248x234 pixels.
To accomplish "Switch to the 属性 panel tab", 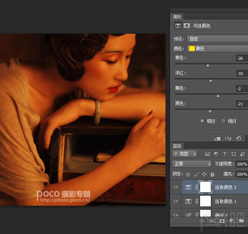I will 177,17.
